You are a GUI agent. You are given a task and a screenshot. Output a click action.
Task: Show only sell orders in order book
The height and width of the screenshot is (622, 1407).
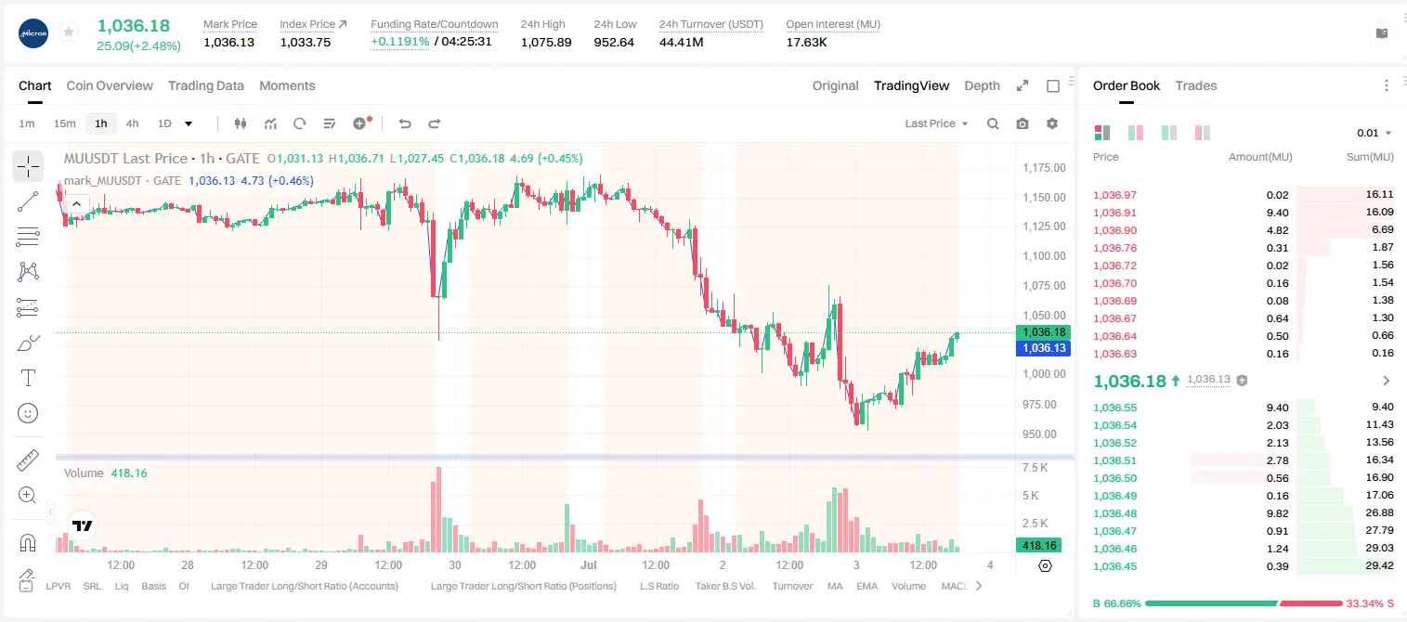tap(1203, 133)
